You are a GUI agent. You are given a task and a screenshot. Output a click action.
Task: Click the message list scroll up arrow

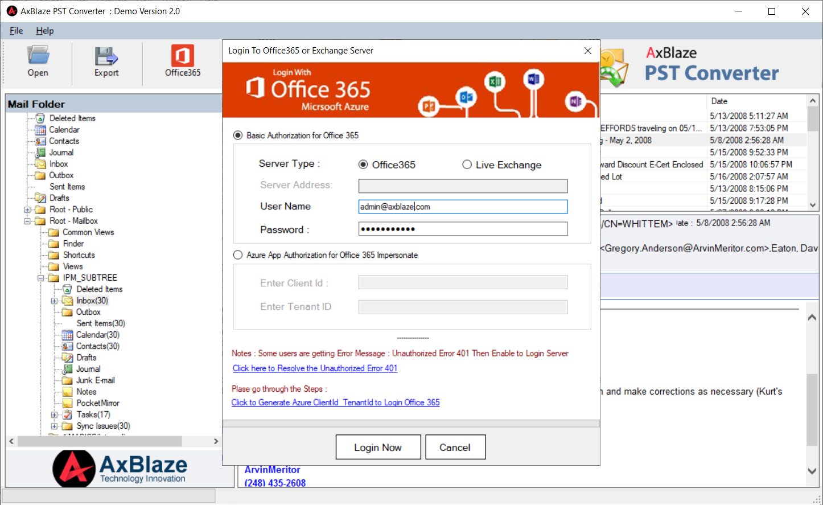click(x=812, y=101)
